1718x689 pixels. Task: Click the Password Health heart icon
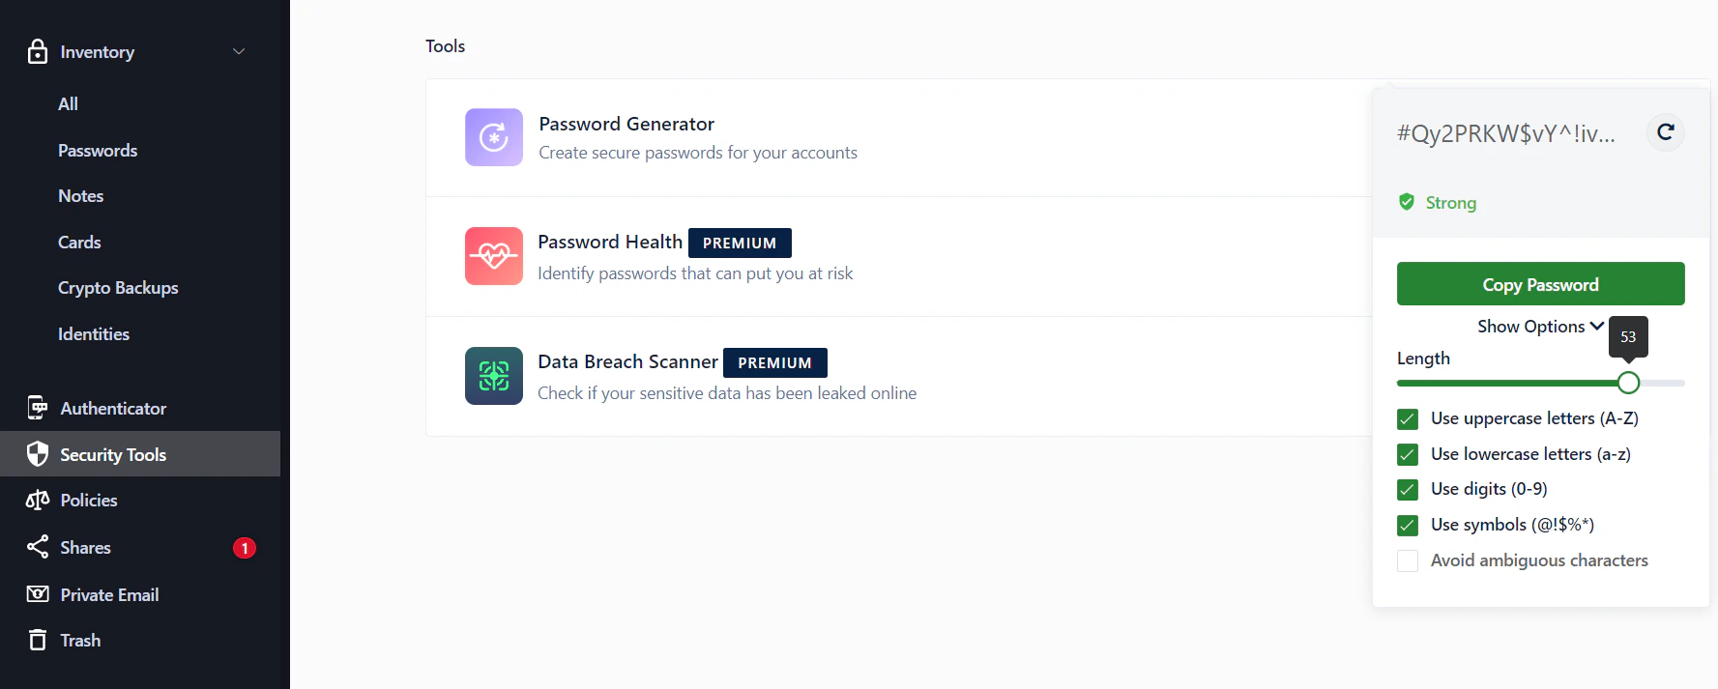click(x=493, y=256)
